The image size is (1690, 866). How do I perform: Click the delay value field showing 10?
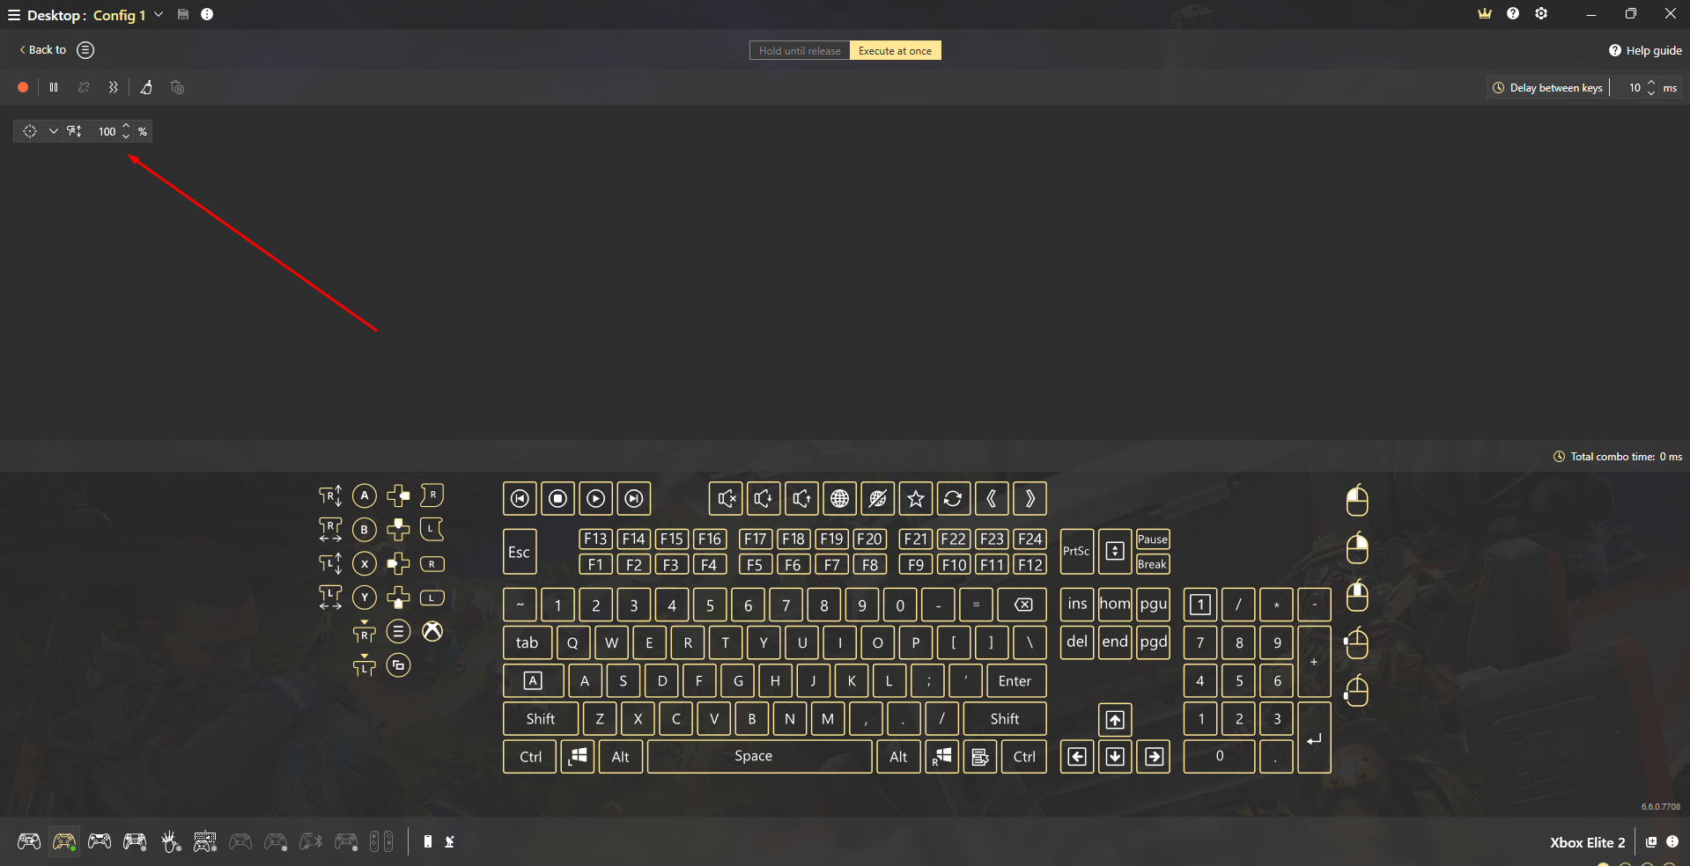click(1634, 87)
